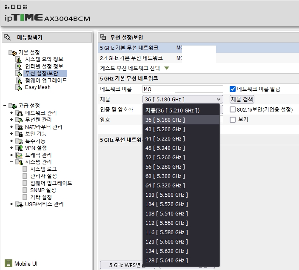The width and height of the screenshot is (299, 270).
Task: Click the NAT/라우터 관리 icon
Action: 19,127
